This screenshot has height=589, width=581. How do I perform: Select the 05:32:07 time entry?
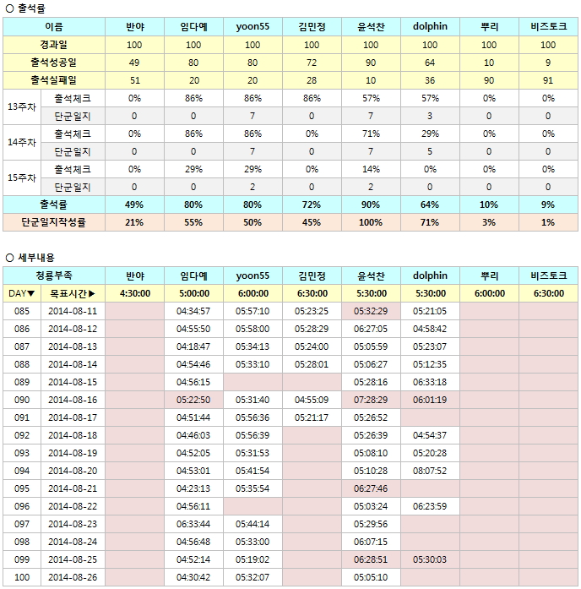pos(252,577)
